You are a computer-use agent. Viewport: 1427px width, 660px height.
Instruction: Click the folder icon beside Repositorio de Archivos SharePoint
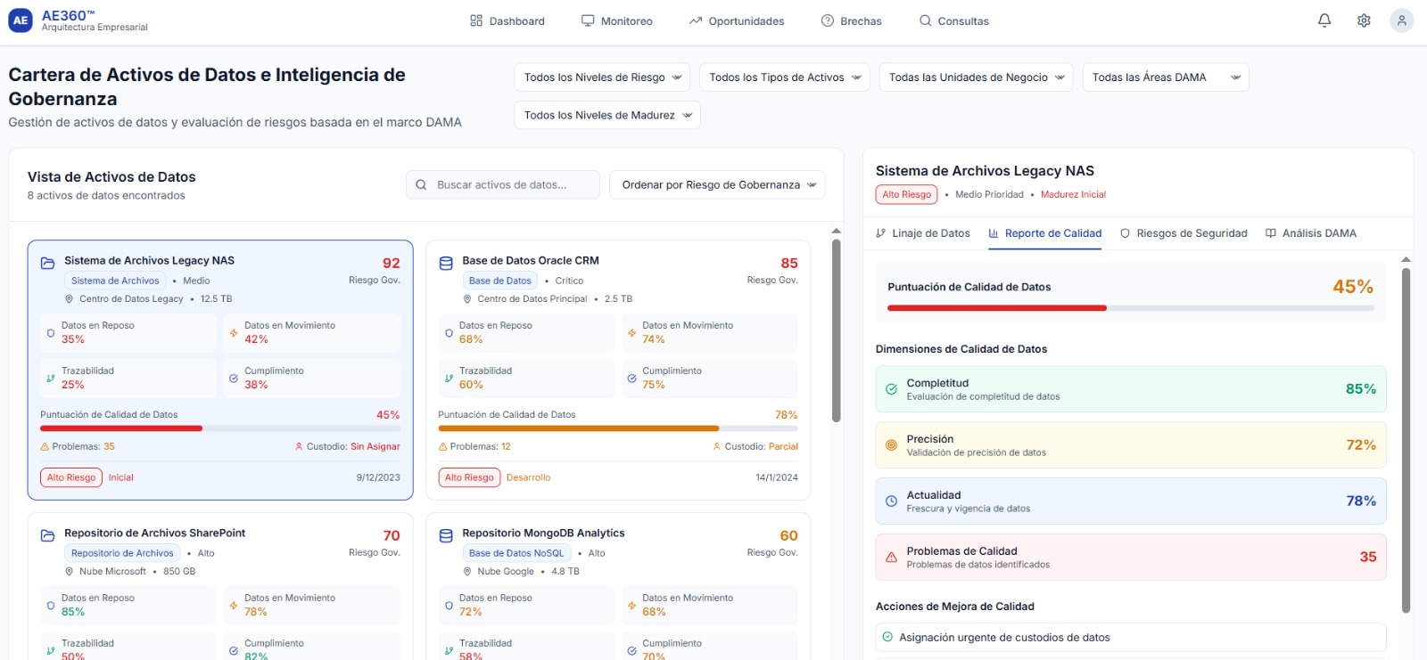pos(48,535)
